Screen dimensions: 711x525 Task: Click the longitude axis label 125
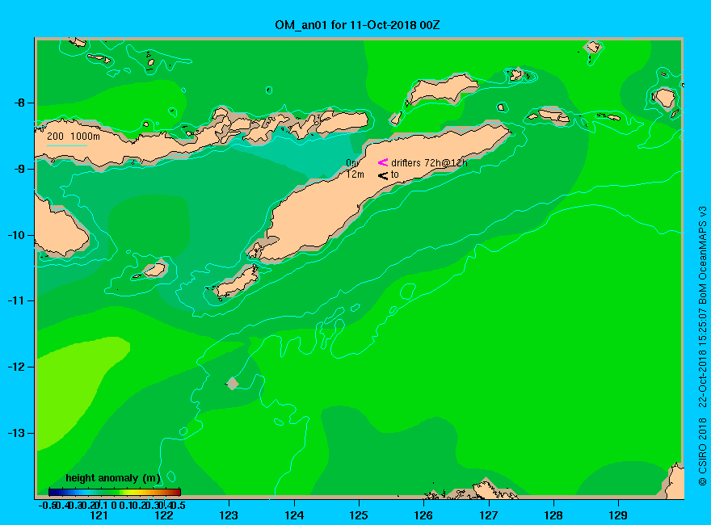click(x=359, y=515)
